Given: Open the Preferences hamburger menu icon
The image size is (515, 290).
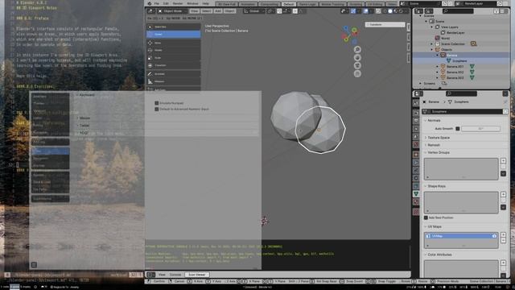Looking at the screenshot, I should coord(34,265).
